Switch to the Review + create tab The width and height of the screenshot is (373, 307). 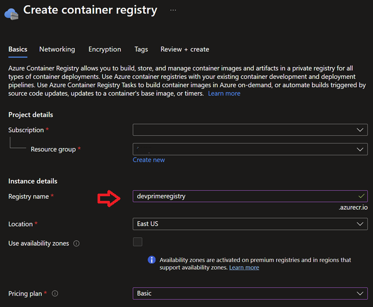tap(185, 49)
